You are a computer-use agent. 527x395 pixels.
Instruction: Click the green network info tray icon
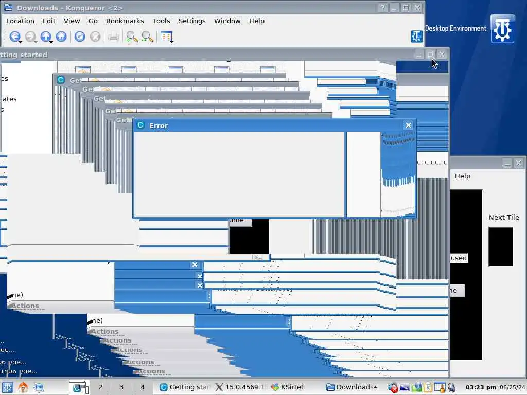click(x=417, y=387)
